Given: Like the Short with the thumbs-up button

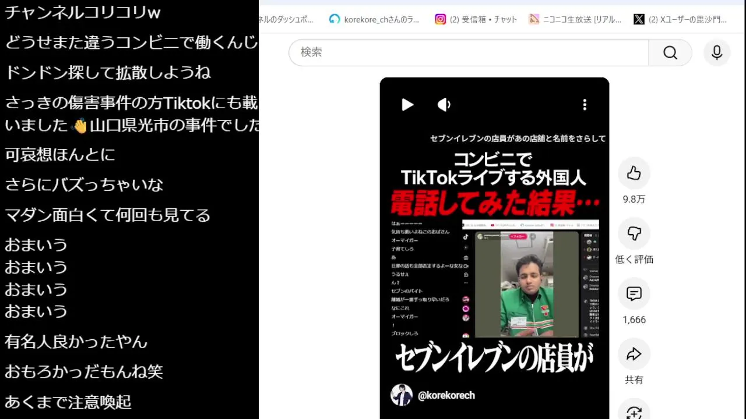Looking at the screenshot, I should [x=634, y=173].
